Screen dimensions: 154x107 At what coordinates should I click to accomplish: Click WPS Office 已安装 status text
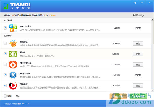point(138,28)
